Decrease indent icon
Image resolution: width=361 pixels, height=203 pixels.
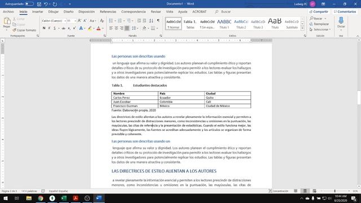139,21
